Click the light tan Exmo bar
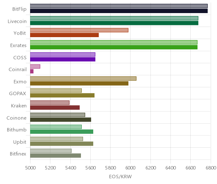 click(x=83, y=78)
